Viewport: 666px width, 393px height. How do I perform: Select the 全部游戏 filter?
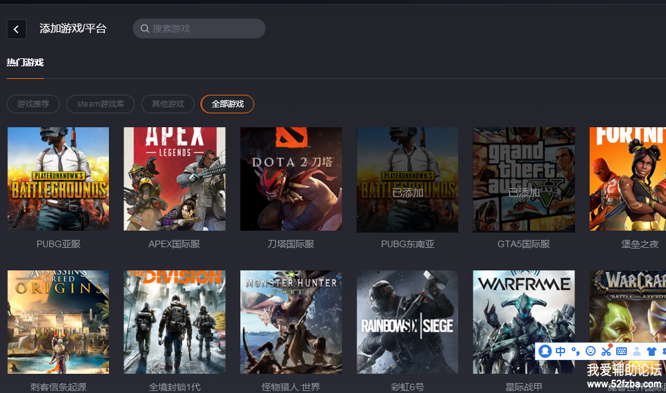(227, 104)
